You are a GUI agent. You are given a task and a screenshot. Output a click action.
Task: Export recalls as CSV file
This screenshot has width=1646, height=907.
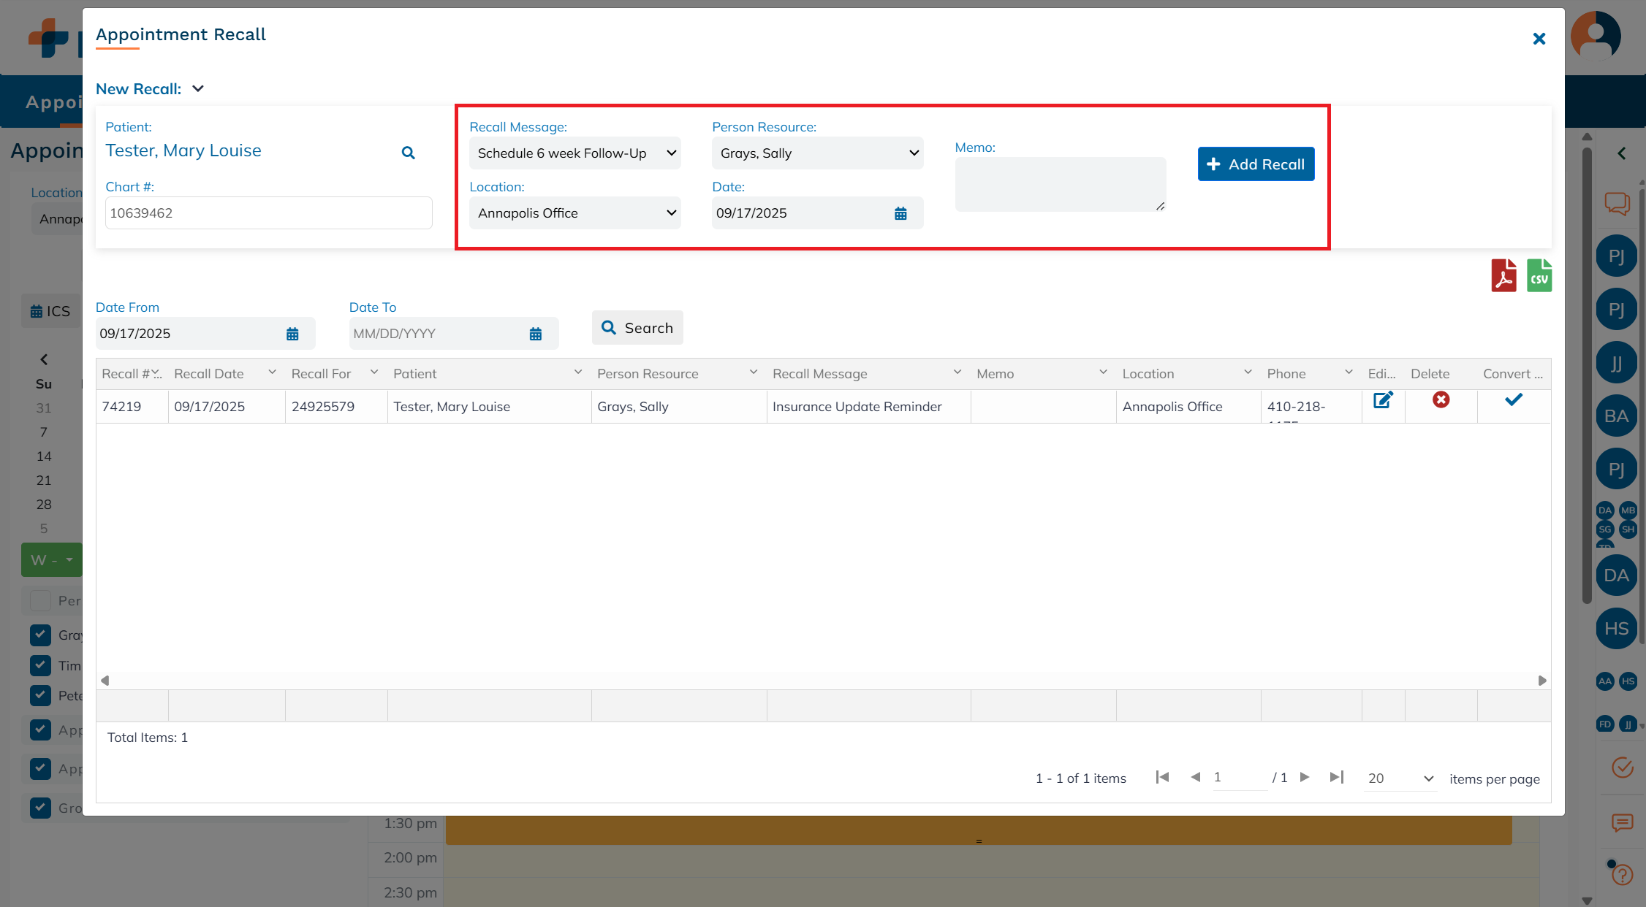point(1539,276)
